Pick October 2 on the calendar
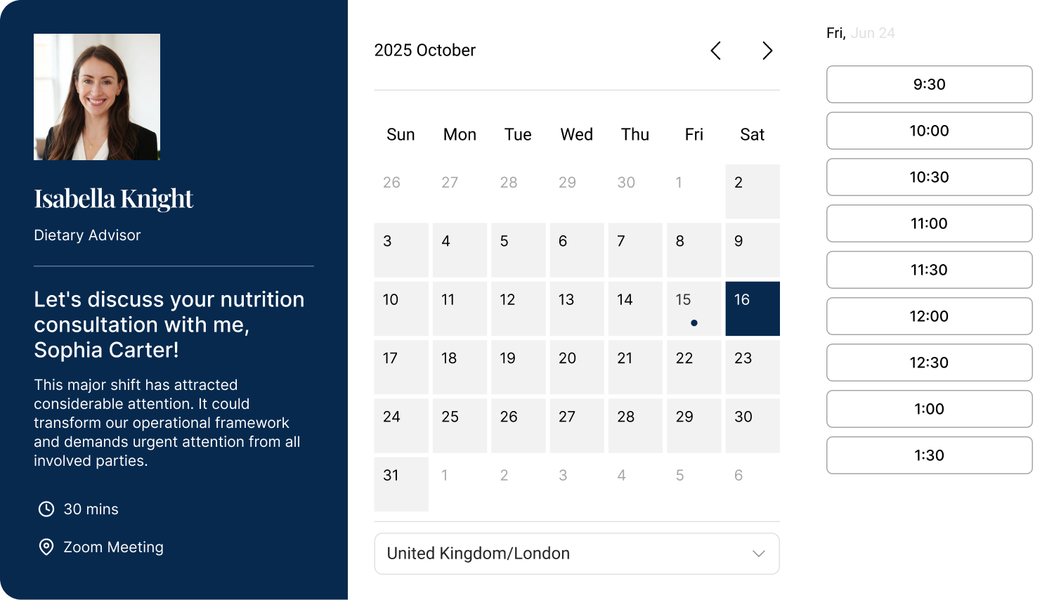Image resolution: width=1054 pixels, height=600 pixels. coord(753,191)
